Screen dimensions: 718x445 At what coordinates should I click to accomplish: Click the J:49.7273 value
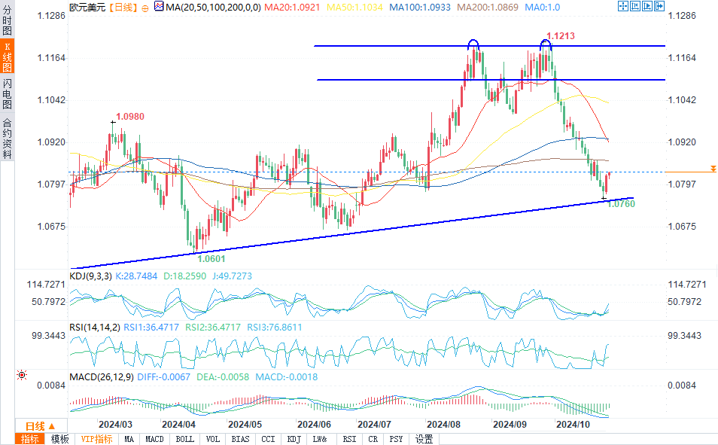[232, 276]
